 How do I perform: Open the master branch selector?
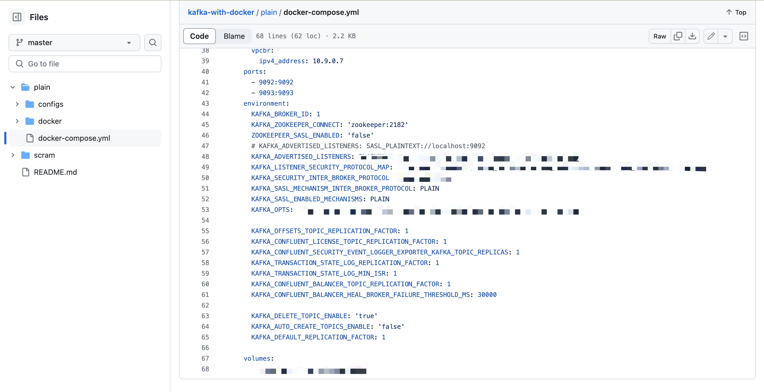(74, 42)
